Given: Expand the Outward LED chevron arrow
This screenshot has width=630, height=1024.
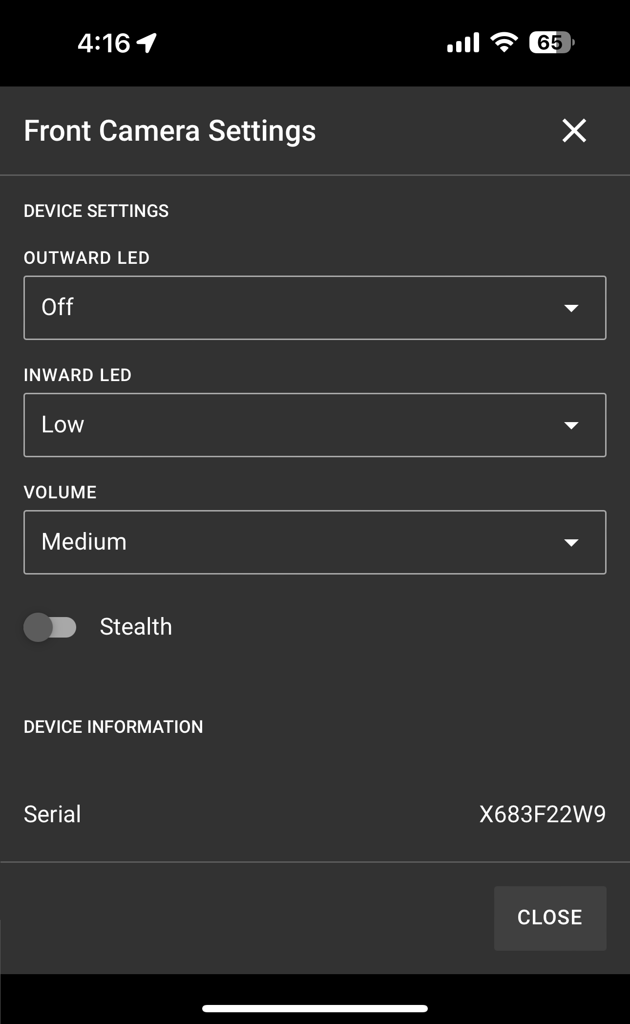Looking at the screenshot, I should tap(572, 308).
